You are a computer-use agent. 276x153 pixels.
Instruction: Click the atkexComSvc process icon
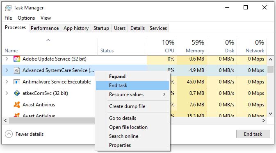[x=17, y=93]
